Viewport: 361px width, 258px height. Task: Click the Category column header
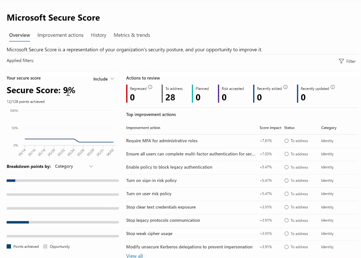329,128
